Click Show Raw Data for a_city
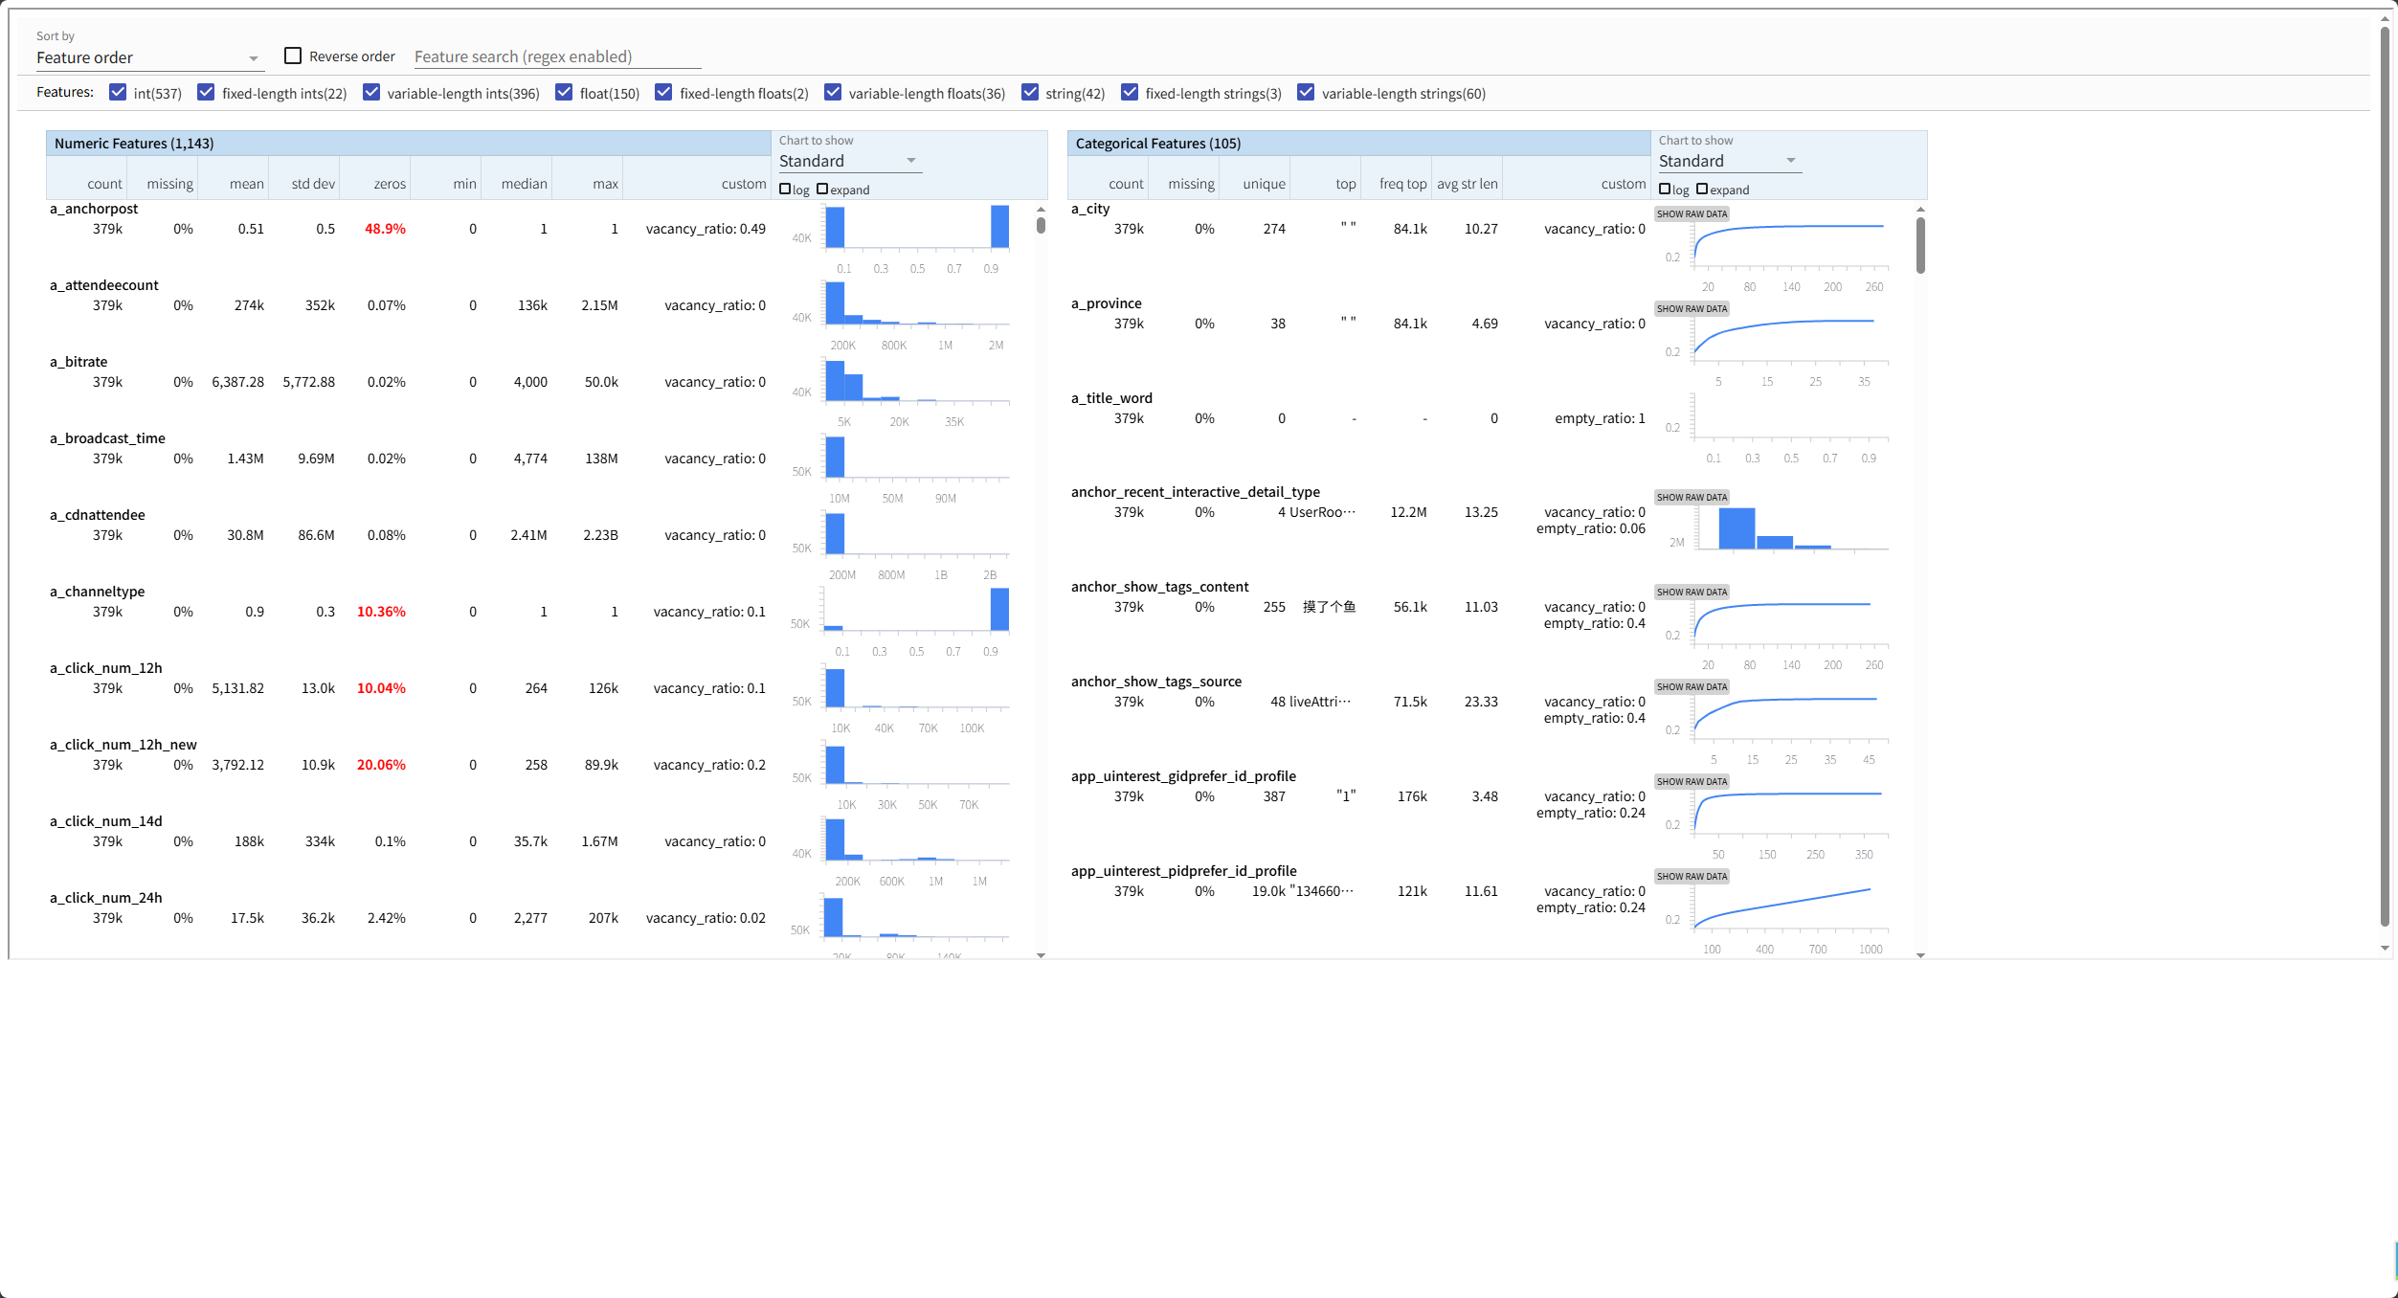The image size is (2398, 1298). (1692, 214)
